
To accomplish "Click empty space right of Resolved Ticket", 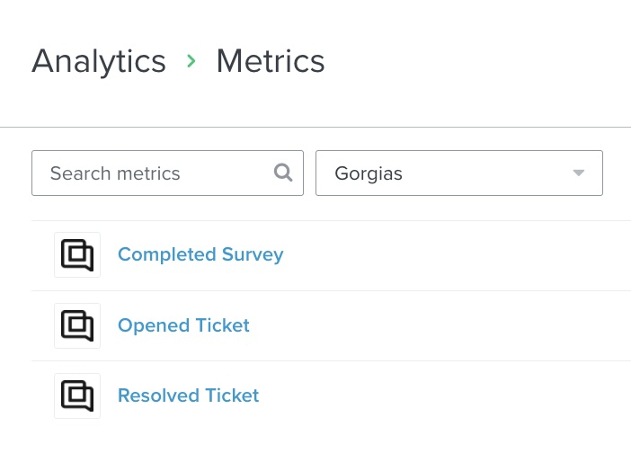I will coord(442,395).
